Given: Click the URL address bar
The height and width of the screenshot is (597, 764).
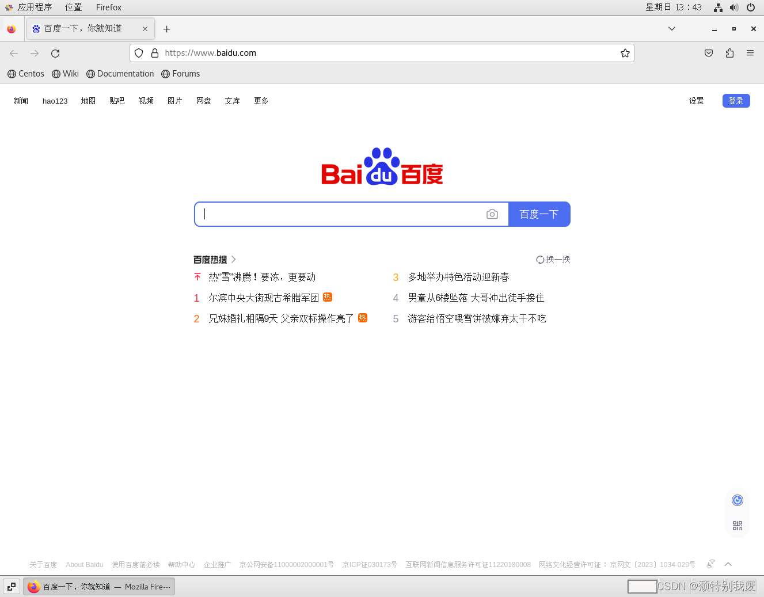Looking at the screenshot, I should pyautogui.click(x=382, y=53).
